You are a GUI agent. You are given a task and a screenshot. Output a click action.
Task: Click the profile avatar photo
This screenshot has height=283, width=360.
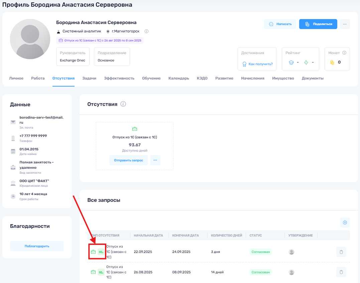click(x=30, y=39)
